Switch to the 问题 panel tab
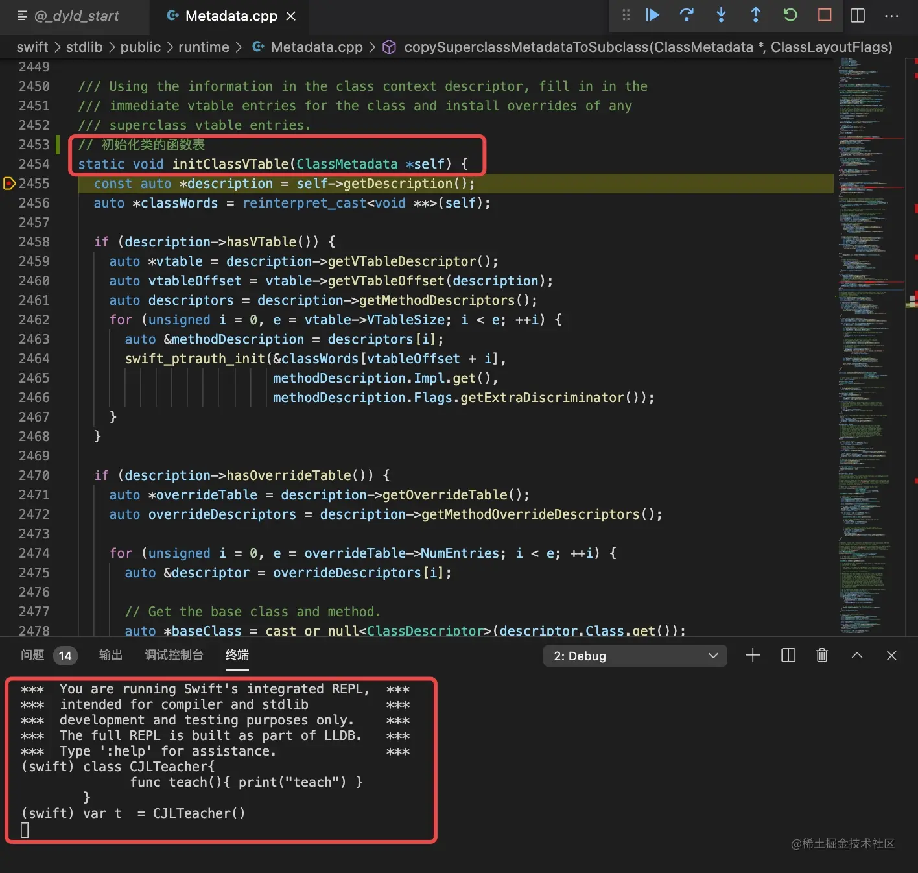Viewport: 918px width, 873px height. pos(32,655)
